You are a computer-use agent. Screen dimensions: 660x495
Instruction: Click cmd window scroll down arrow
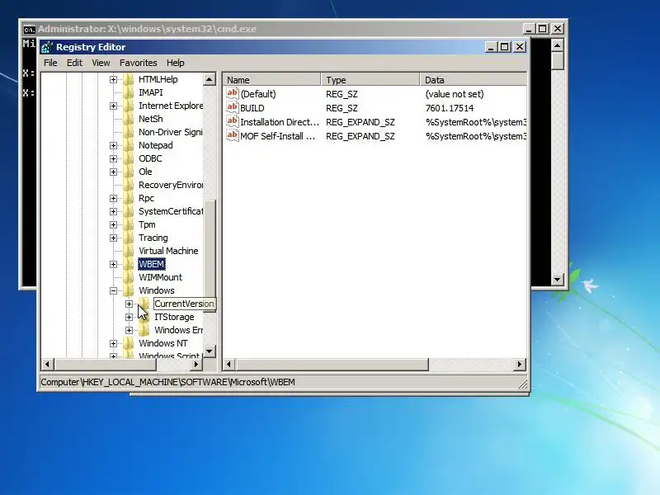[558, 279]
